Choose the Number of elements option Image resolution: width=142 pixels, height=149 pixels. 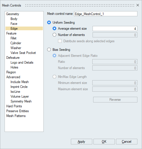coord(54,35)
